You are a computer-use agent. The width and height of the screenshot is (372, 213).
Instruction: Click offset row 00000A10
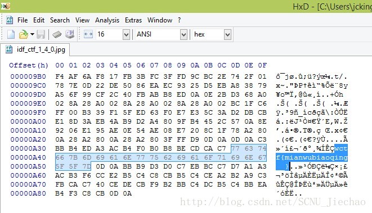click(x=28, y=130)
